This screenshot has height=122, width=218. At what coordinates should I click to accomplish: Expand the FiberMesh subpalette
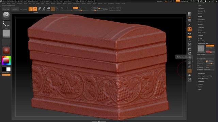[x=201, y=8]
